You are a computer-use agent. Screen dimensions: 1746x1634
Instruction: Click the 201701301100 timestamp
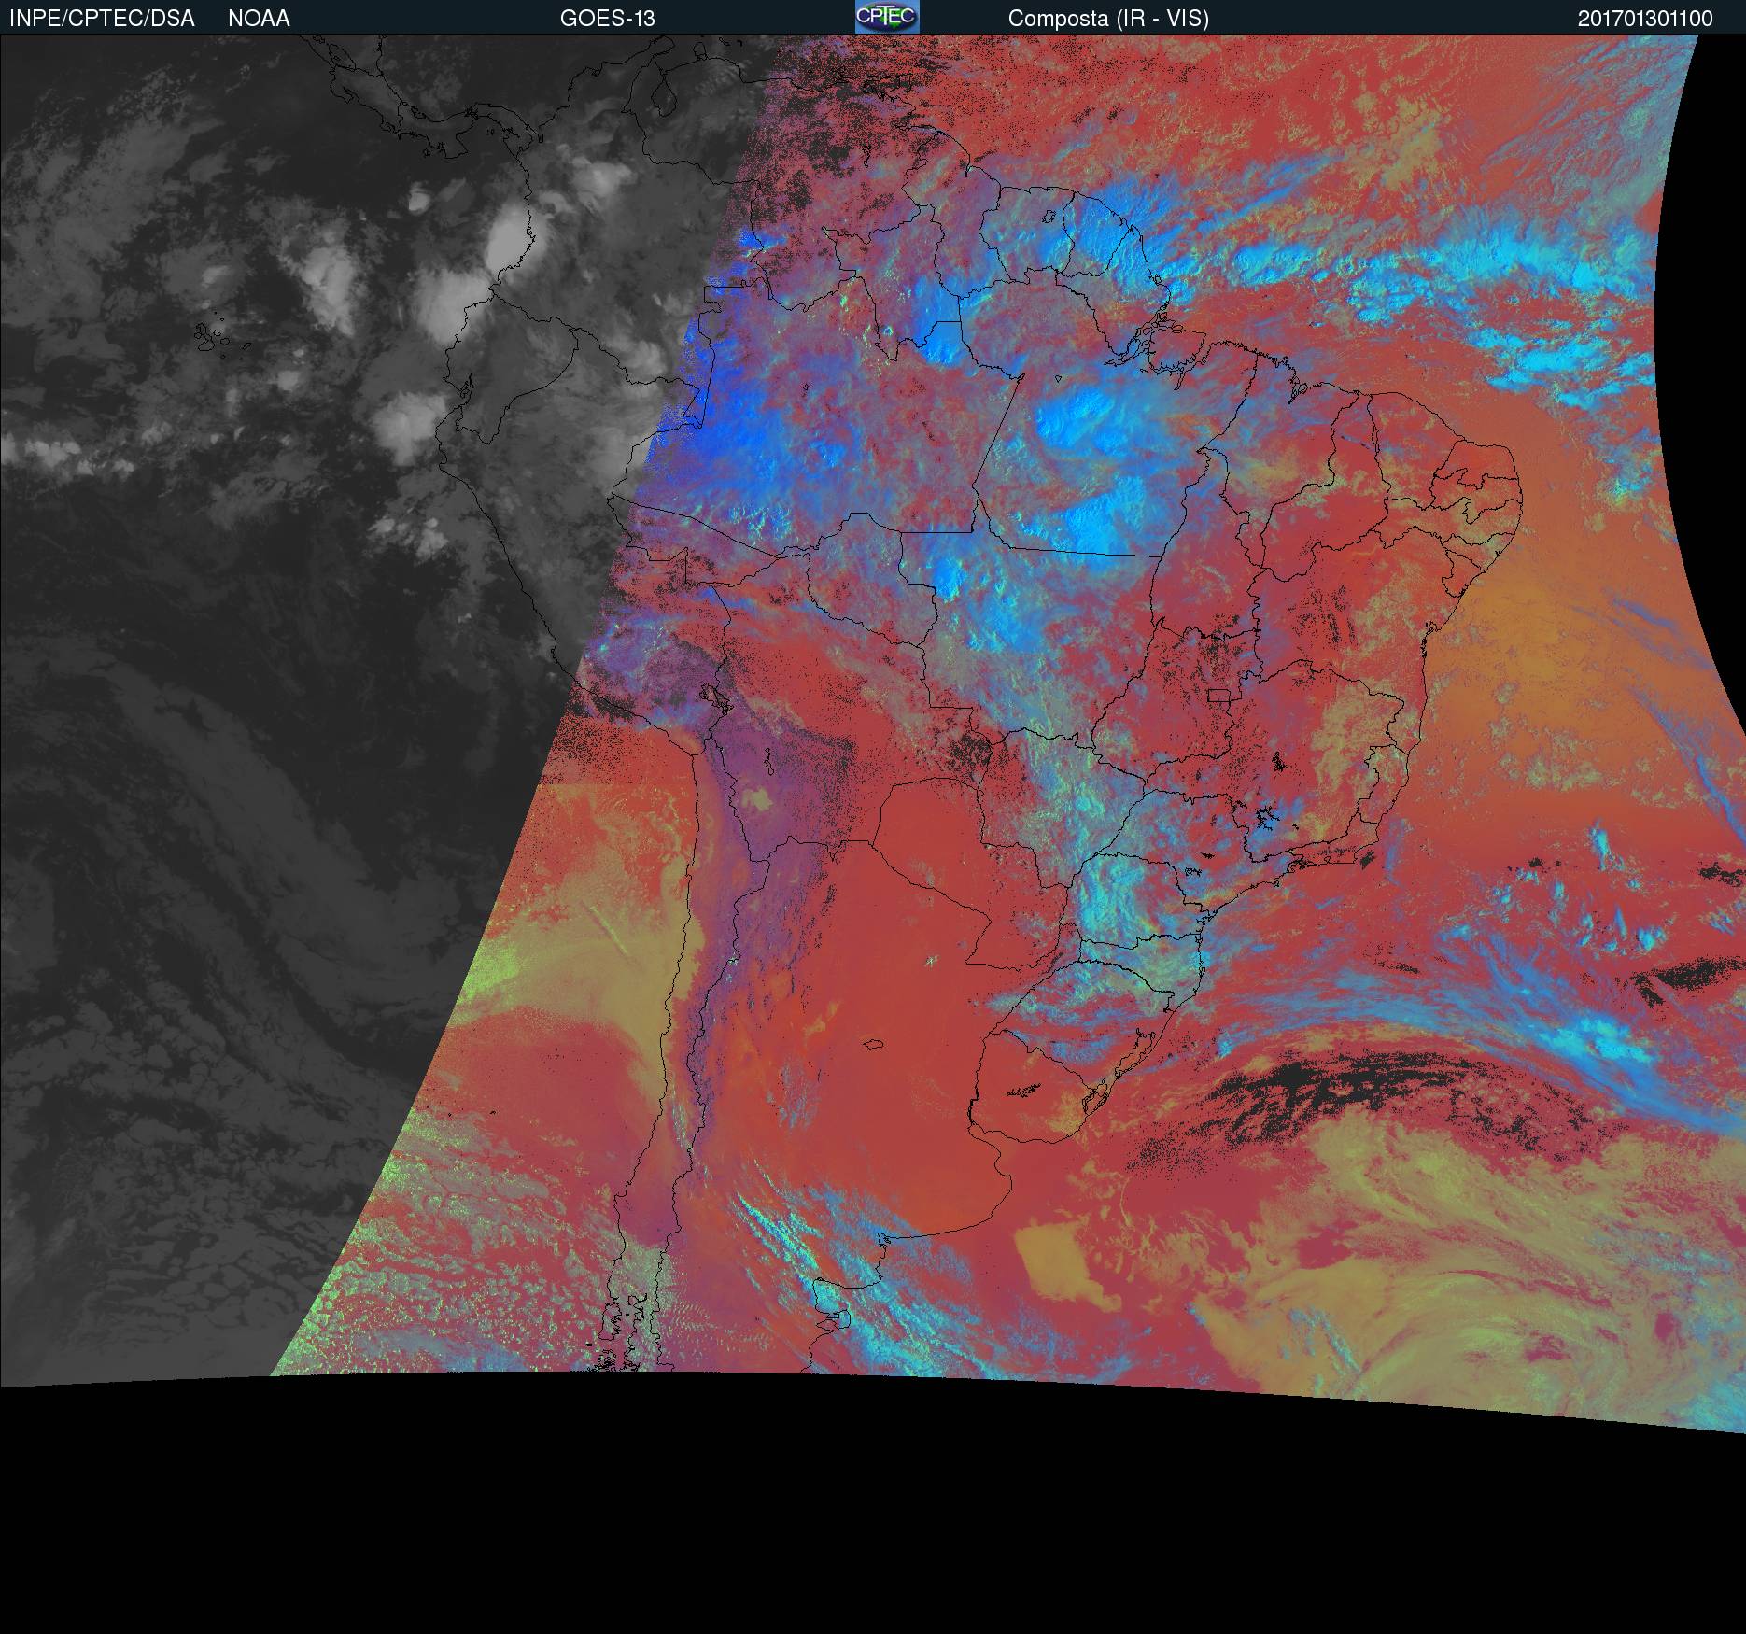tap(1645, 19)
